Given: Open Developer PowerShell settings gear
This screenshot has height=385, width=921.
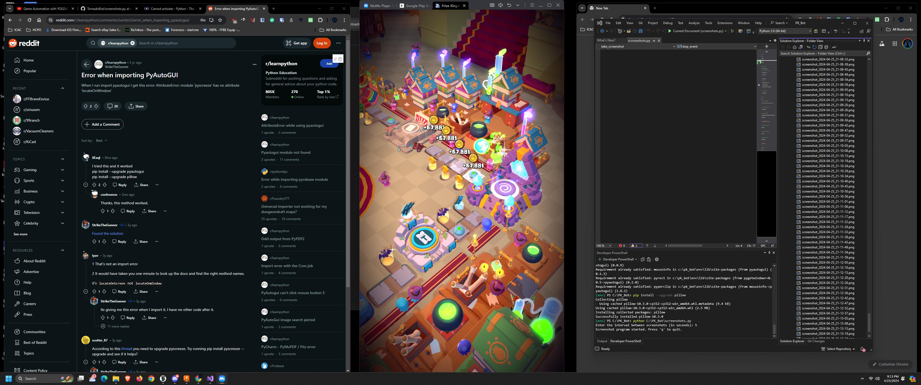Looking at the screenshot, I should [x=657, y=259].
